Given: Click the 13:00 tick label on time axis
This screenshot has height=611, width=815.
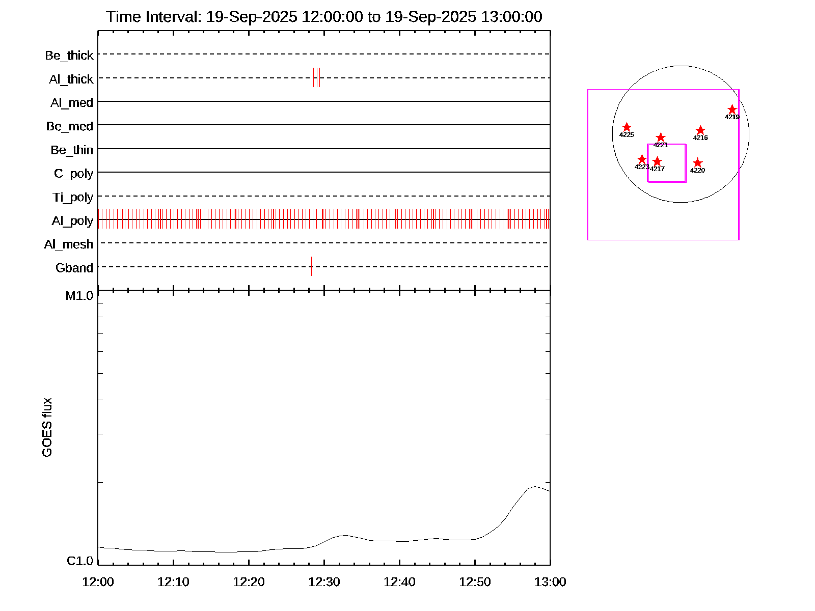Looking at the screenshot, I should [x=550, y=582].
